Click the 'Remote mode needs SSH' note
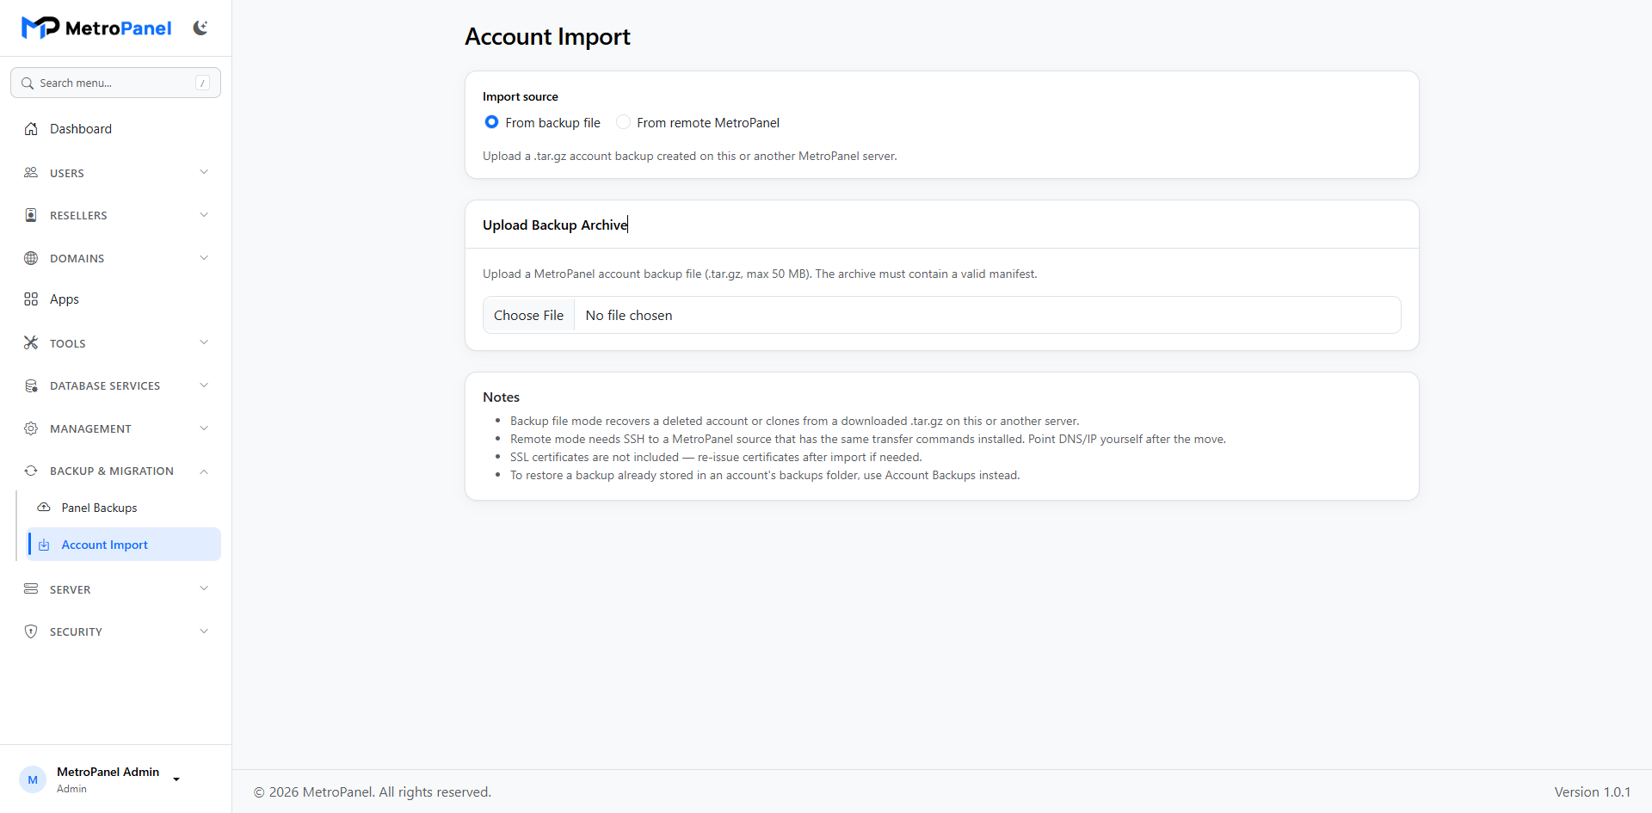This screenshot has height=813, width=1652. (x=868, y=439)
